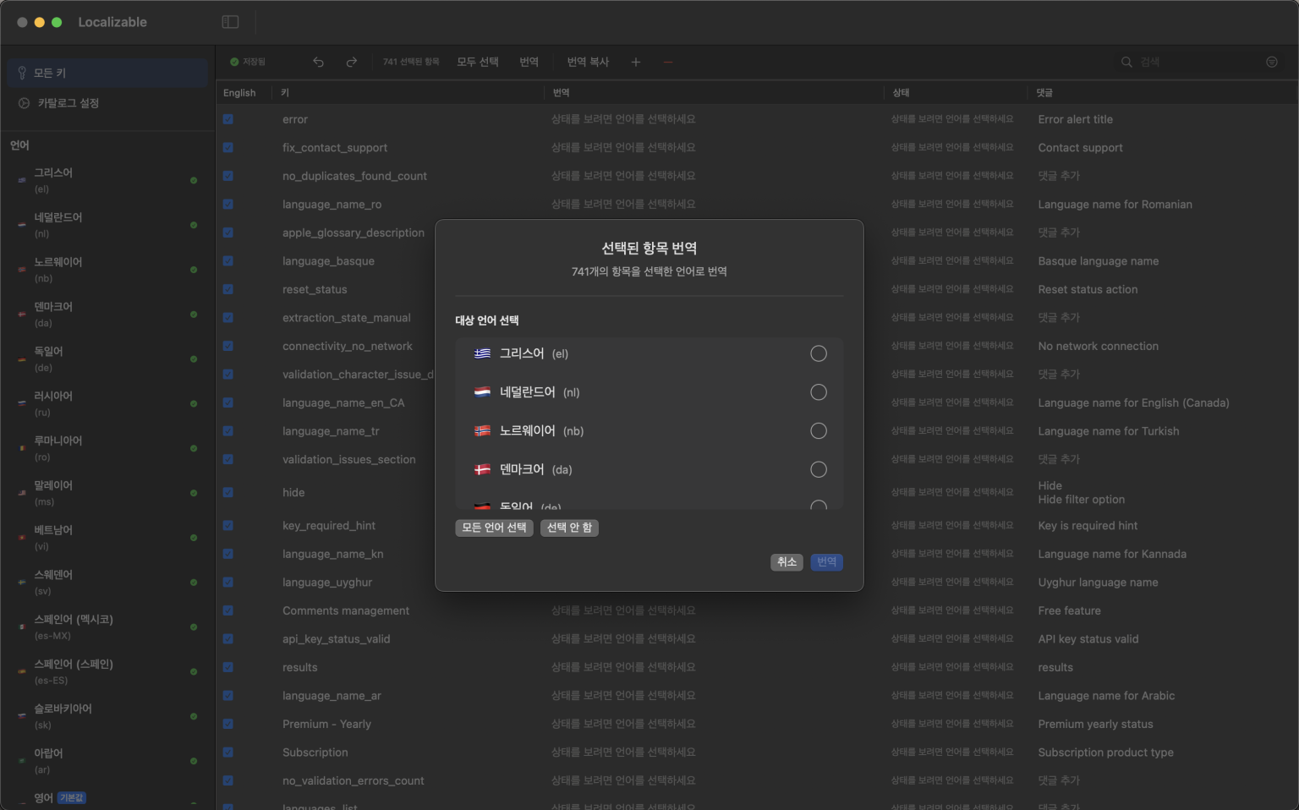Click the redo icon in the toolbar
The height and width of the screenshot is (810, 1299).
pos(351,61)
